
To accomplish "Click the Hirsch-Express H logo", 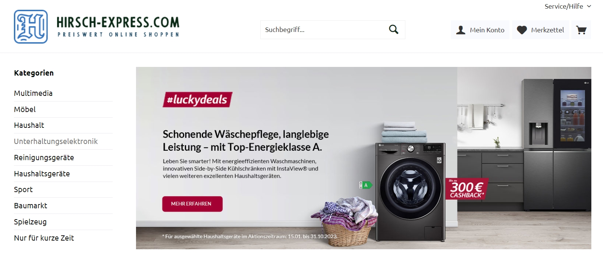I will pos(31,27).
